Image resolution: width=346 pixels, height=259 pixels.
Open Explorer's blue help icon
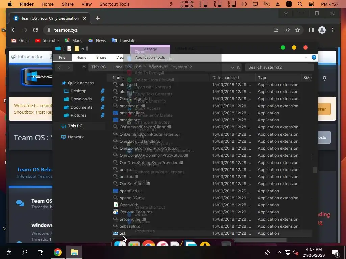314,57
